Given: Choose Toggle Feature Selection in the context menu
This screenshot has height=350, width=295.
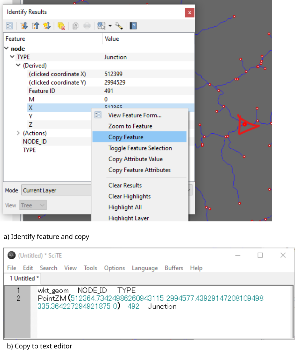Looking at the screenshot, I should click(140, 148).
